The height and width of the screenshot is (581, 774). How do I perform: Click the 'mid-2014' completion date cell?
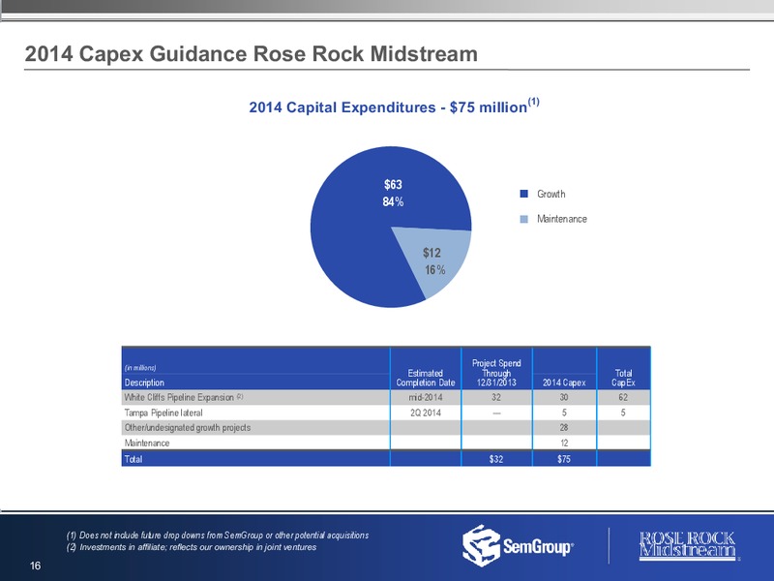tap(426, 398)
